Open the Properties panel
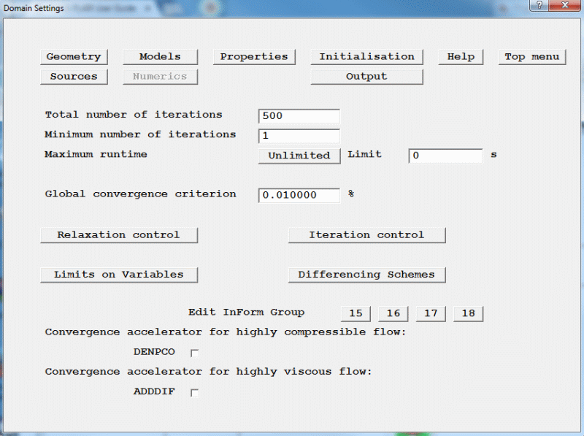The width and height of the screenshot is (584, 436). click(x=254, y=57)
